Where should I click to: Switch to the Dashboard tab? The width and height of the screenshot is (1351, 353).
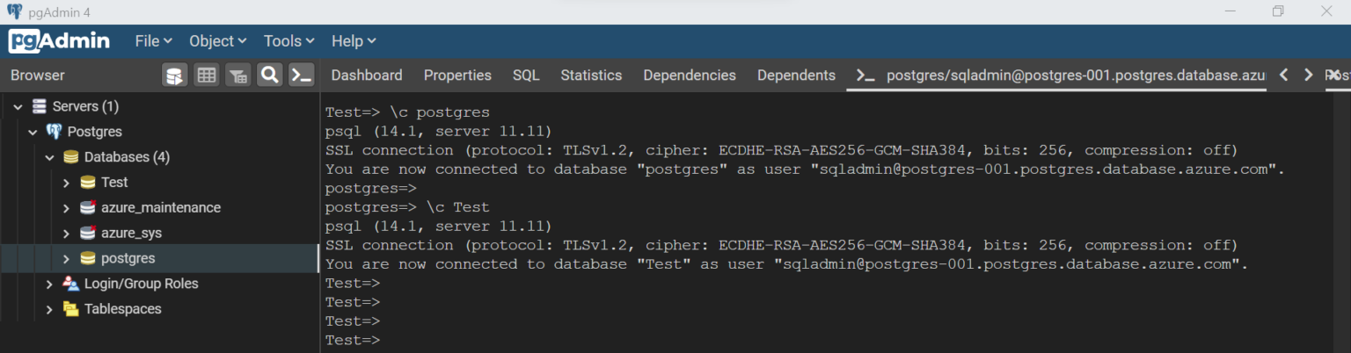[366, 76]
